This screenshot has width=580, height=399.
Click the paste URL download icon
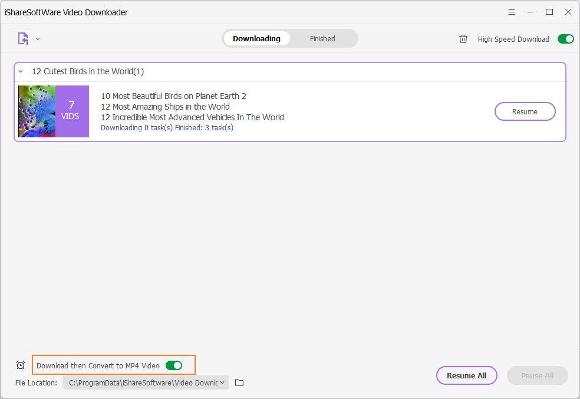tap(23, 38)
